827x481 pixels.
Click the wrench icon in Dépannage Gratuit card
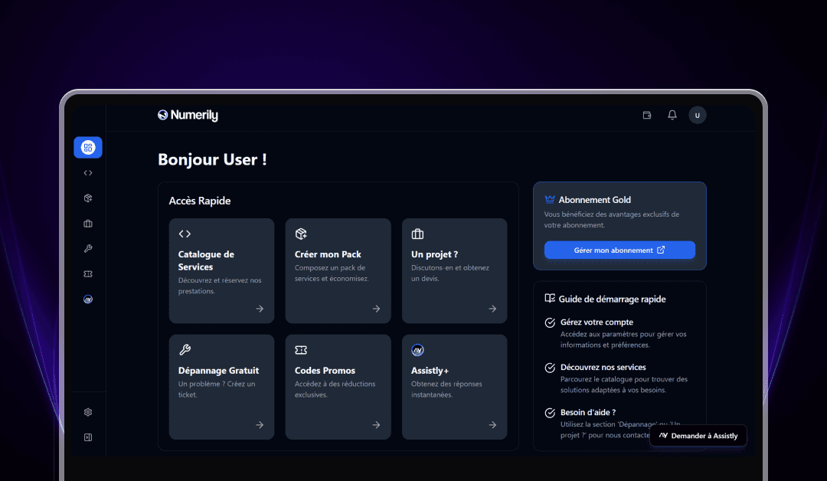[x=185, y=350]
